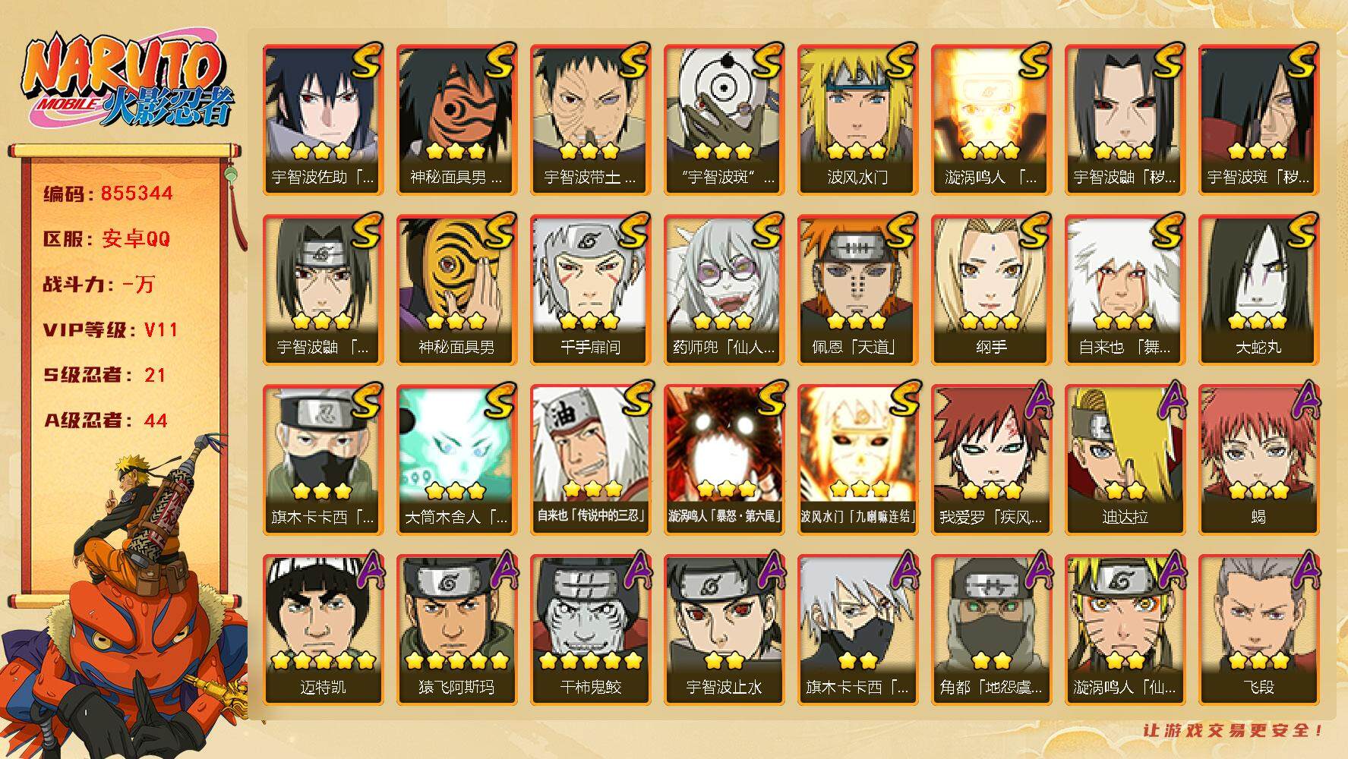
Task: Click the S rank badge on 宇智波佐助 card
Action: coord(366,61)
